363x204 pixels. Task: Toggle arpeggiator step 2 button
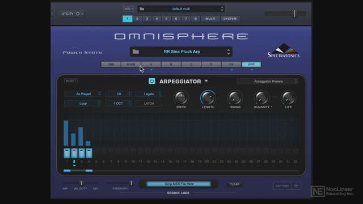point(74,153)
